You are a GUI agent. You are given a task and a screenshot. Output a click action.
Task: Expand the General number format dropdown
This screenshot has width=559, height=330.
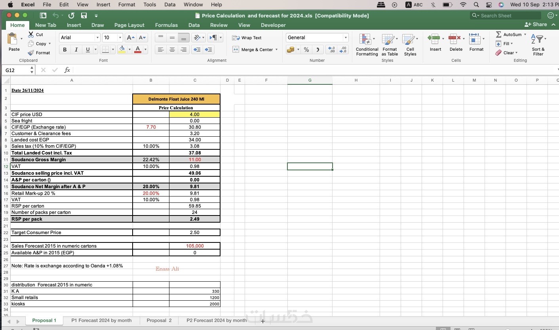(x=346, y=38)
